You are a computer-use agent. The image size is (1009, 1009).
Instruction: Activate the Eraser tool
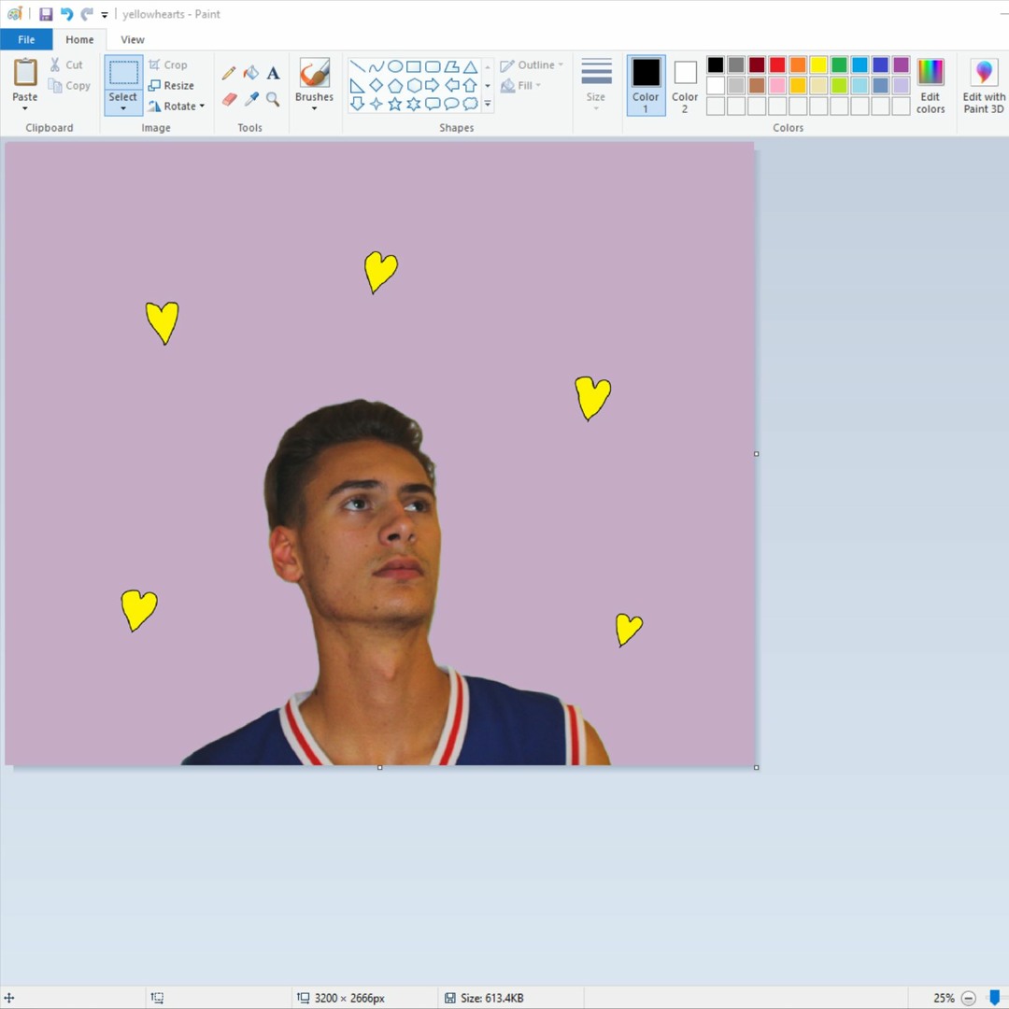click(229, 99)
